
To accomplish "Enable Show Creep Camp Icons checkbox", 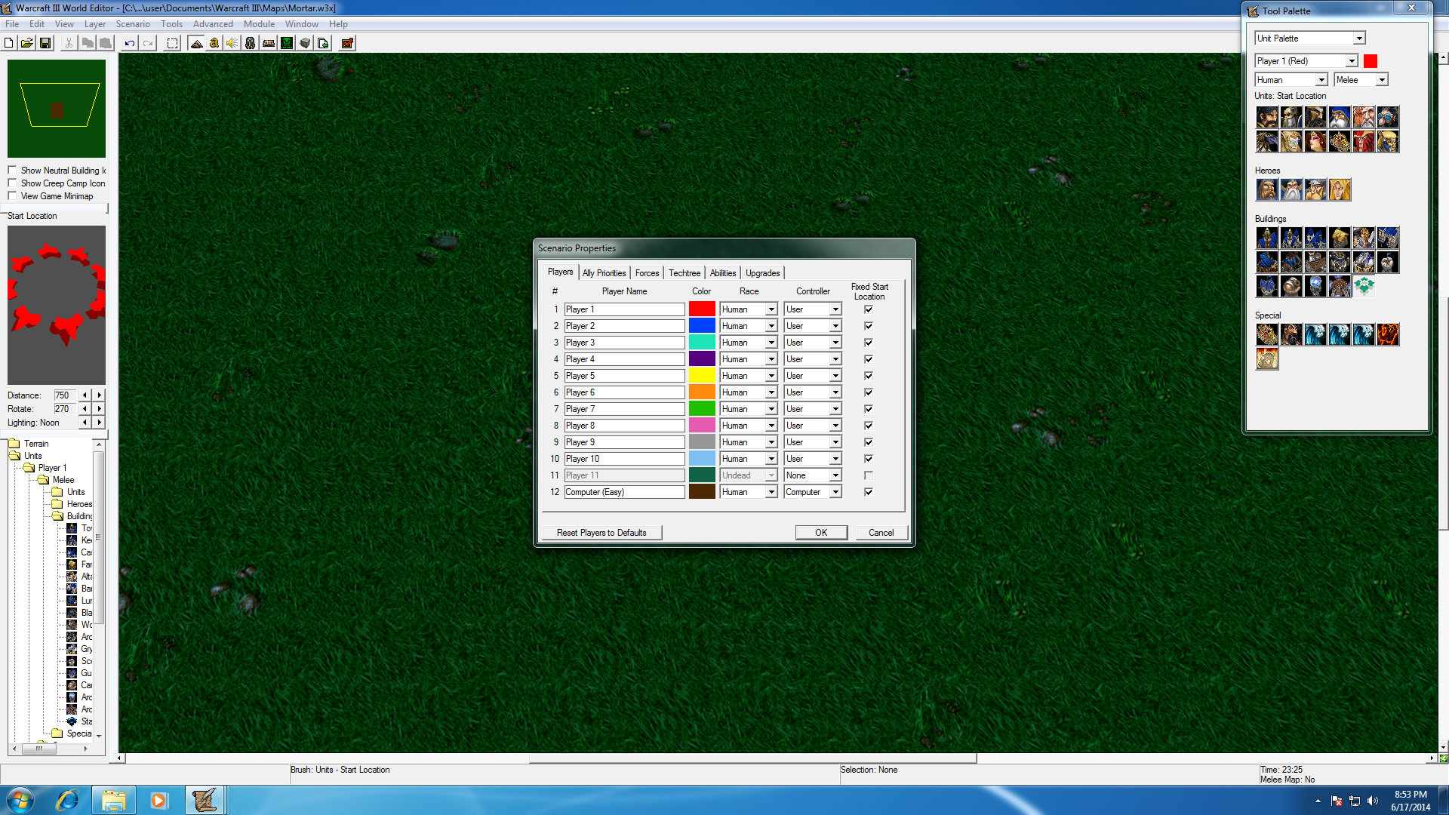I will pos(12,183).
